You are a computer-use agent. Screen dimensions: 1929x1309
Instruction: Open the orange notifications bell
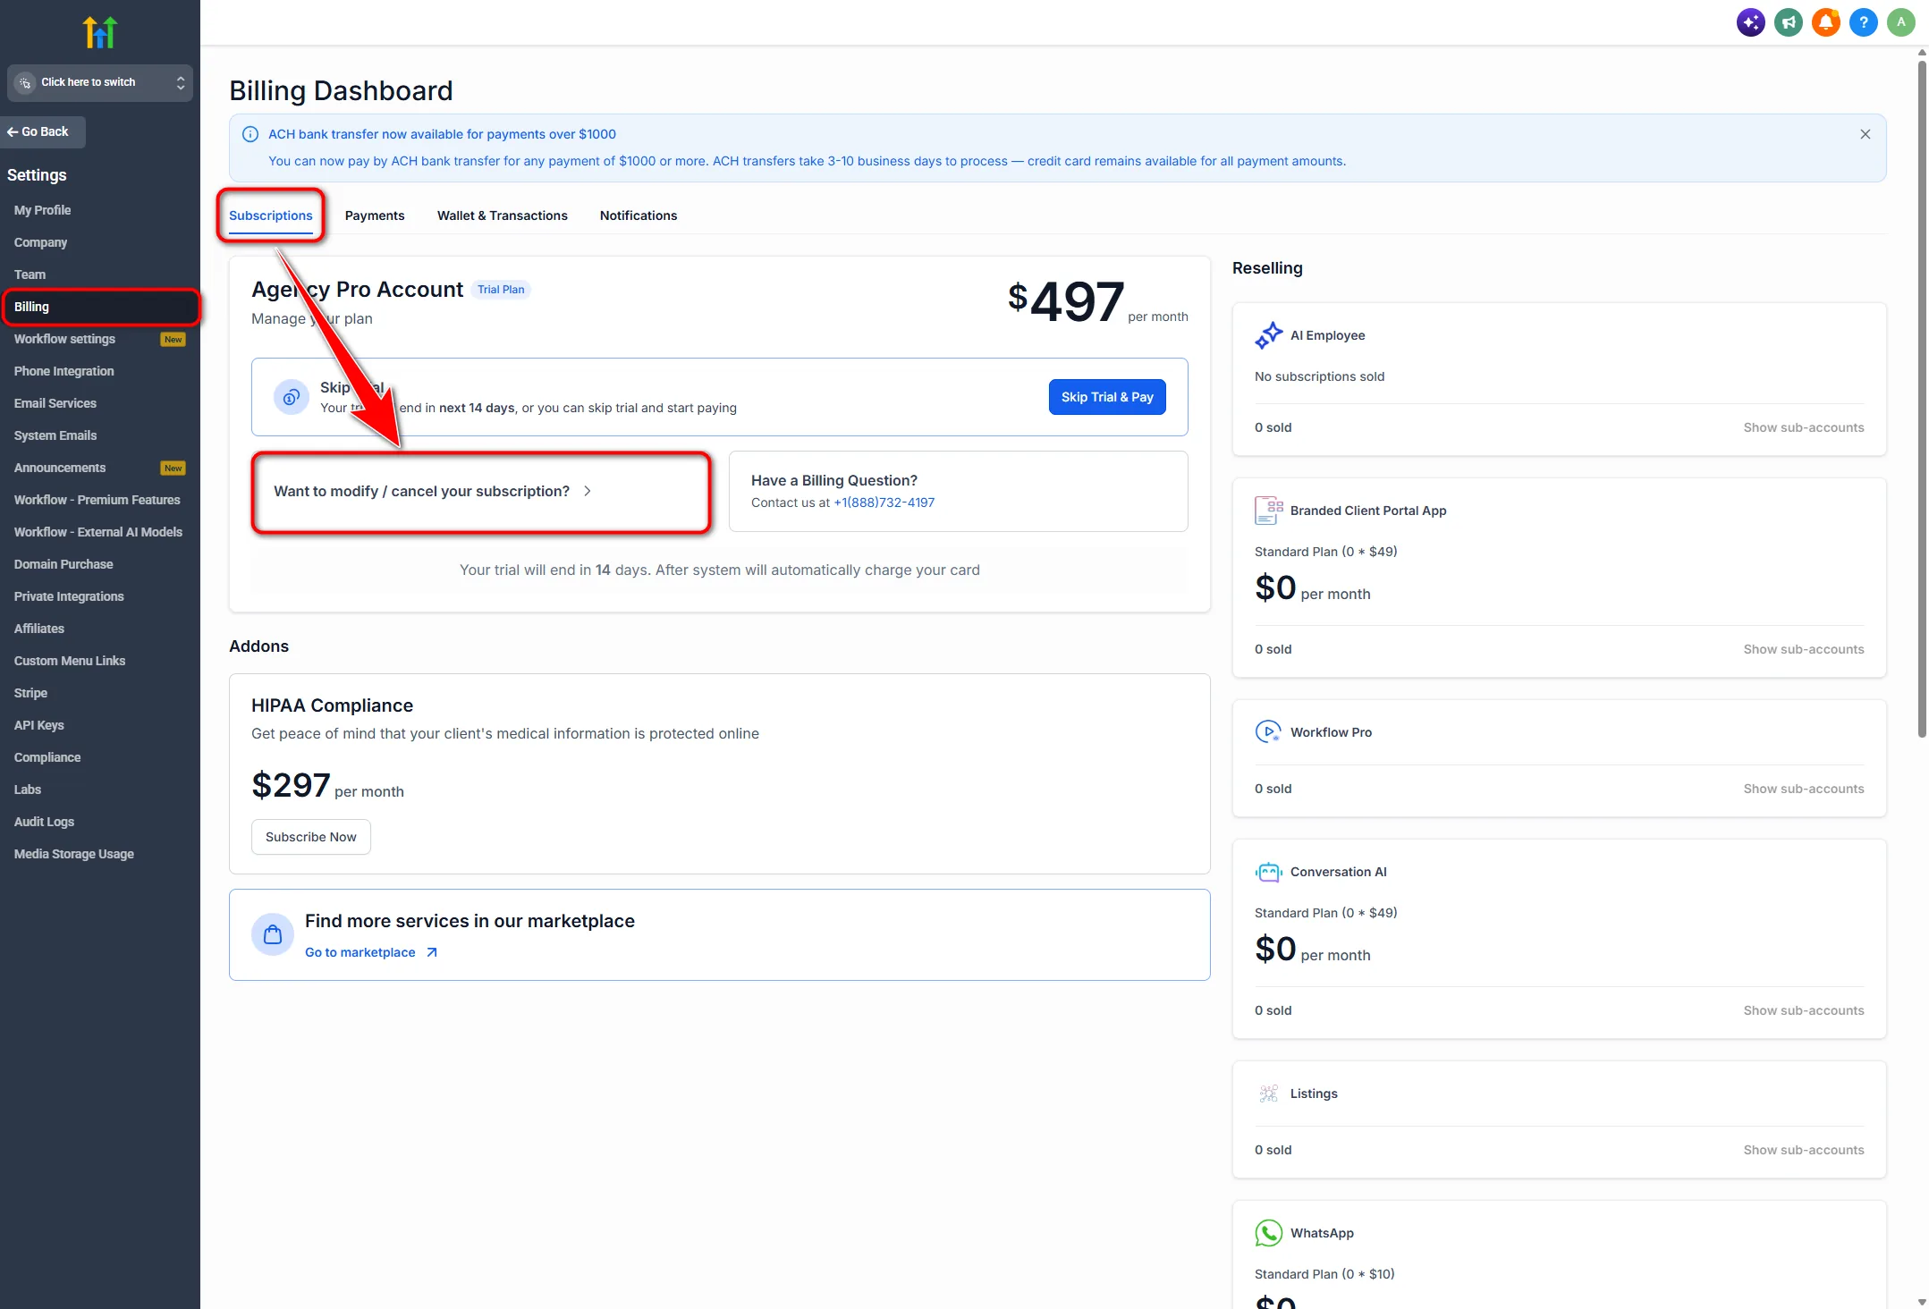(x=1825, y=22)
